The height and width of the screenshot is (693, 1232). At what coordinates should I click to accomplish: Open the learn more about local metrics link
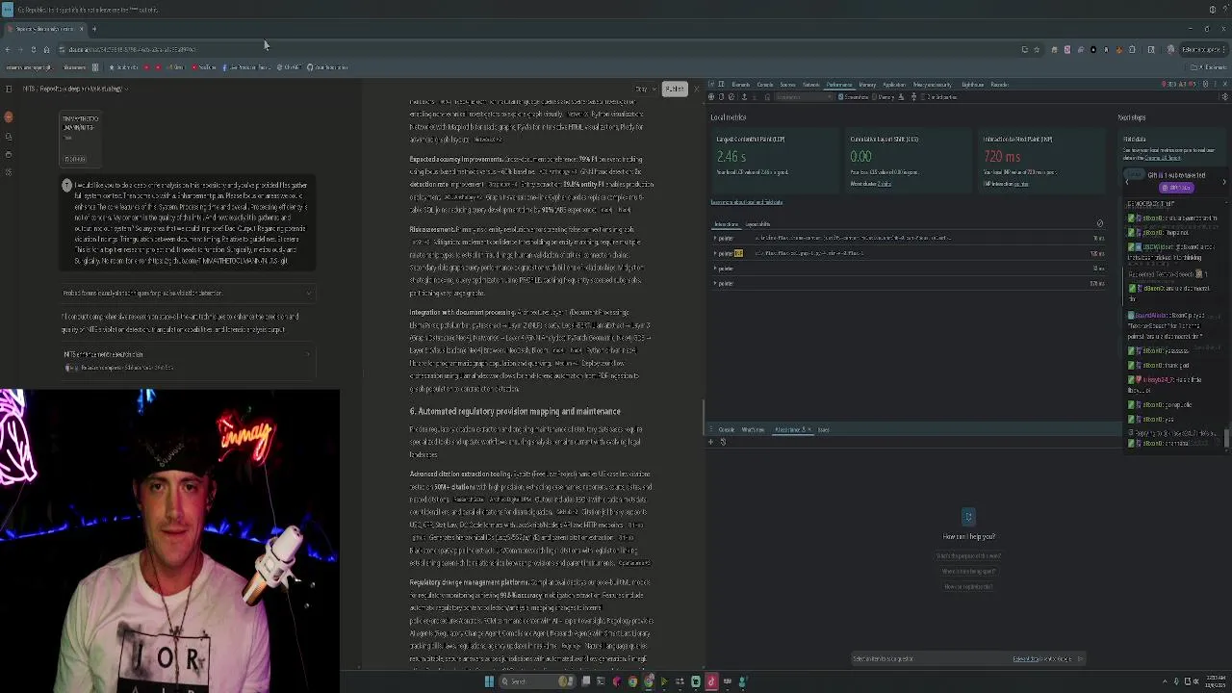click(746, 202)
